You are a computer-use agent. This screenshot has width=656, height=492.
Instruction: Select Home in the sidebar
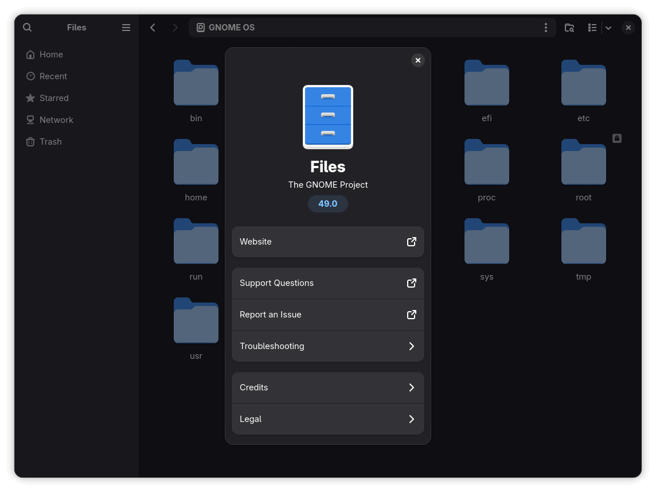pyautogui.click(x=51, y=54)
